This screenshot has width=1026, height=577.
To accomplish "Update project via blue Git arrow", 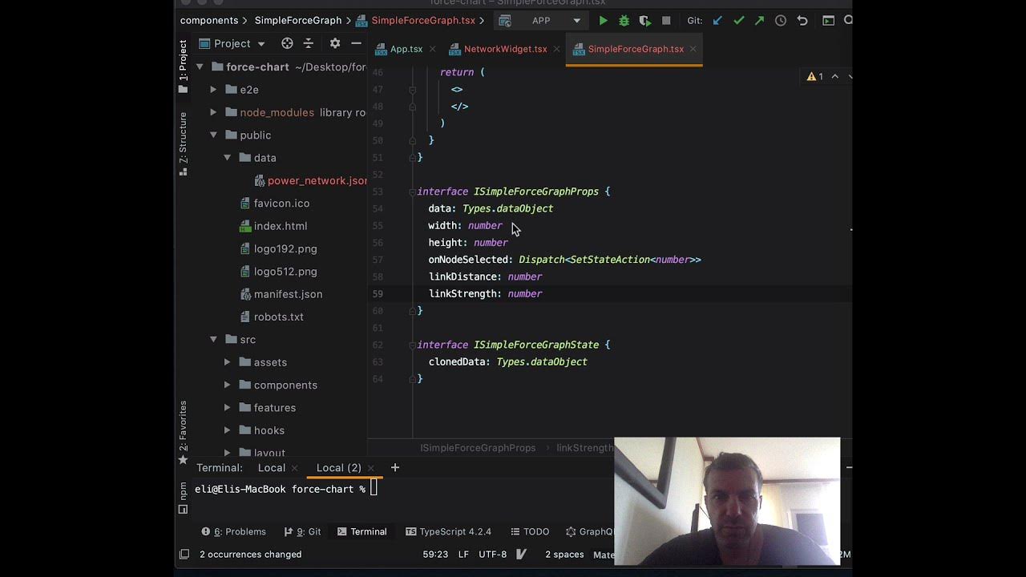I will click(x=717, y=21).
